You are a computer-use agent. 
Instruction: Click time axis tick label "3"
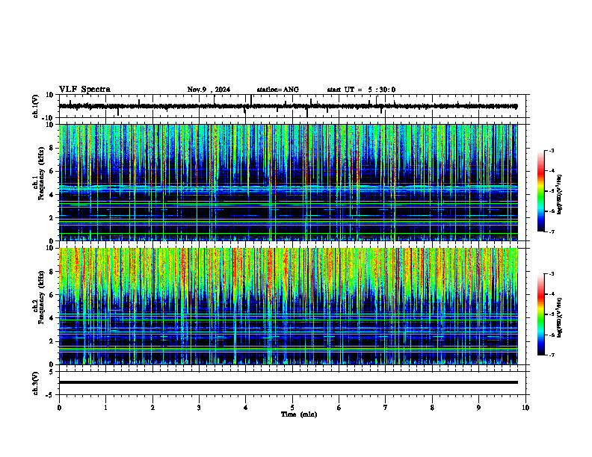pos(199,408)
